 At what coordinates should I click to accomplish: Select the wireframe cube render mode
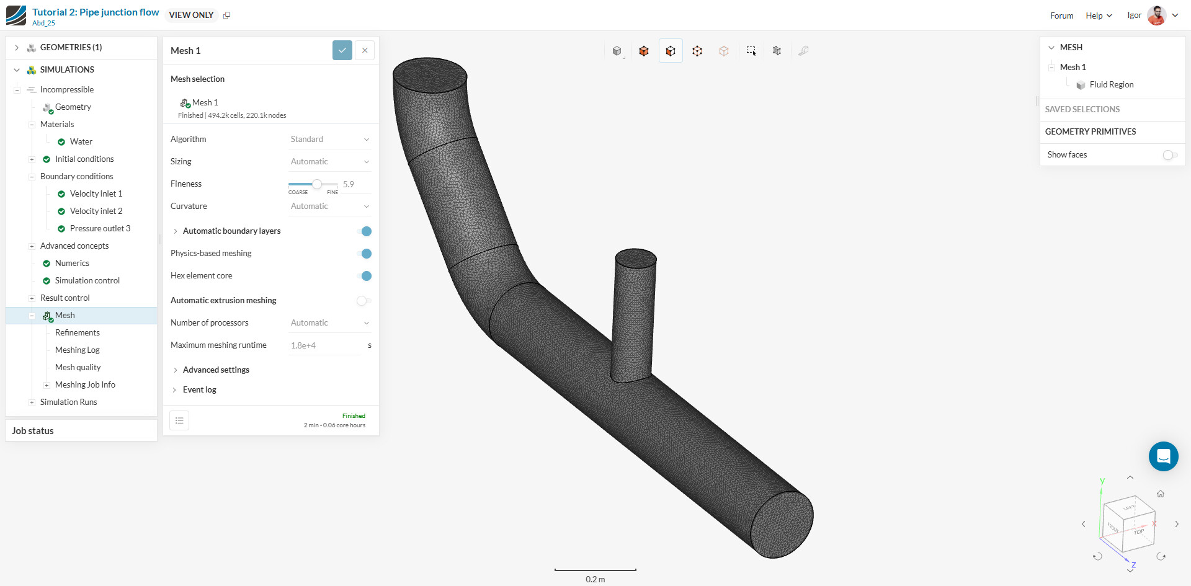(697, 51)
